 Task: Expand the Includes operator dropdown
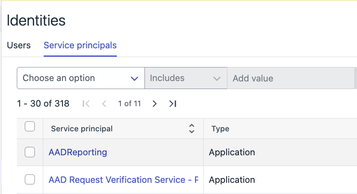[185, 78]
